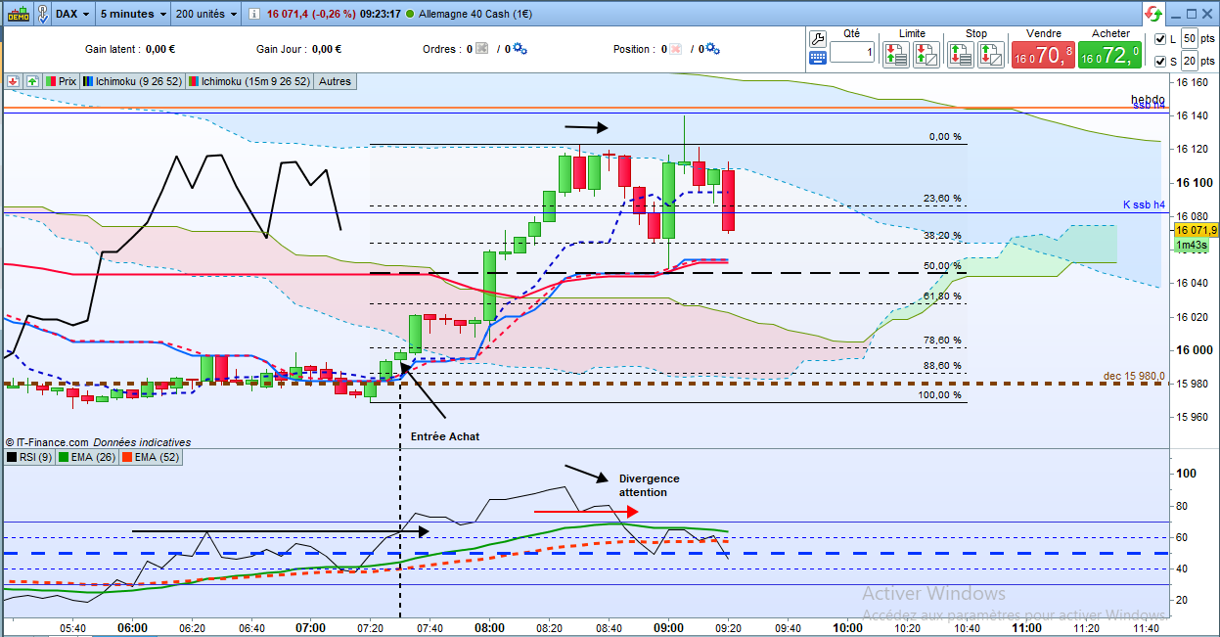Click the first Limite order icon
The image size is (1220, 637).
coord(895,54)
